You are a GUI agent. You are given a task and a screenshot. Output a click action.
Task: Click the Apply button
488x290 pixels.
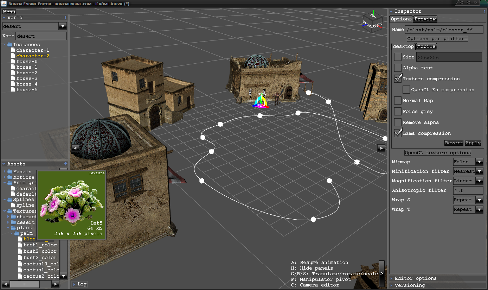click(473, 143)
